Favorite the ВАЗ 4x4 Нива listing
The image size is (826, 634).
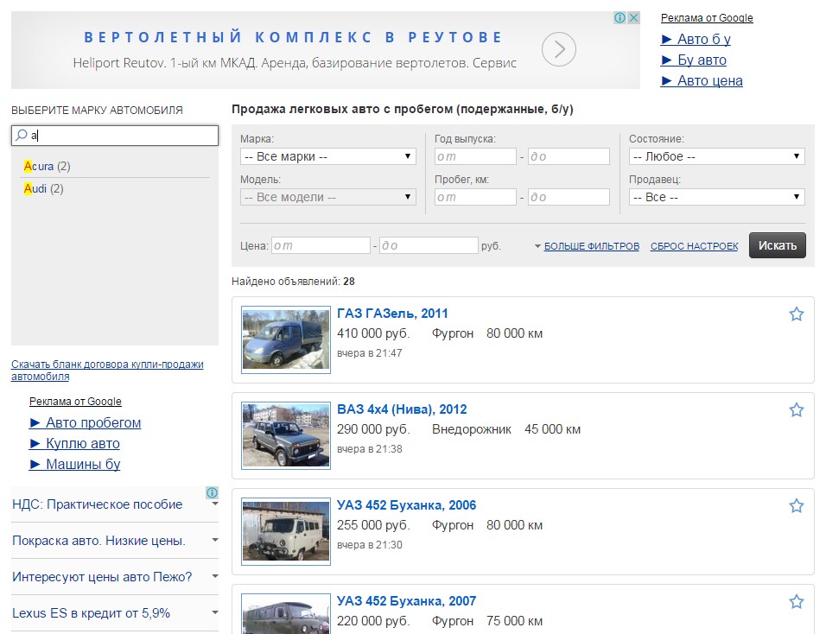tap(796, 410)
